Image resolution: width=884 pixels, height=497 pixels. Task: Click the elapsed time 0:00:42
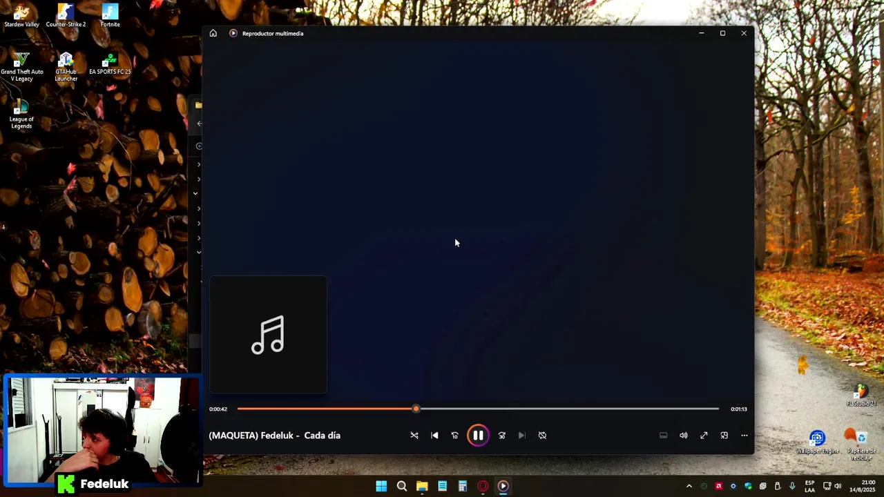tap(218, 409)
